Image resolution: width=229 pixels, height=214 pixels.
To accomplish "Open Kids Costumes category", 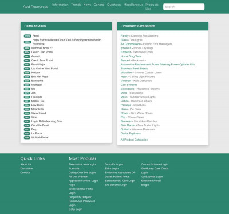I will 143,81.
